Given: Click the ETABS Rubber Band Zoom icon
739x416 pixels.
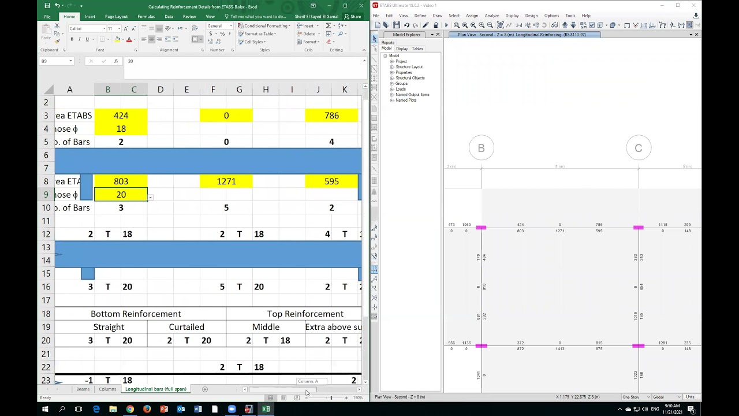Looking at the screenshot, I should (456, 25).
